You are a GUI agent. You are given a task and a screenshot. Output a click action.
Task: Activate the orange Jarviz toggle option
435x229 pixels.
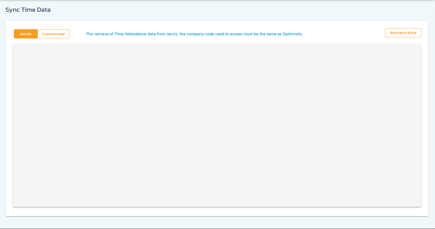coord(26,34)
